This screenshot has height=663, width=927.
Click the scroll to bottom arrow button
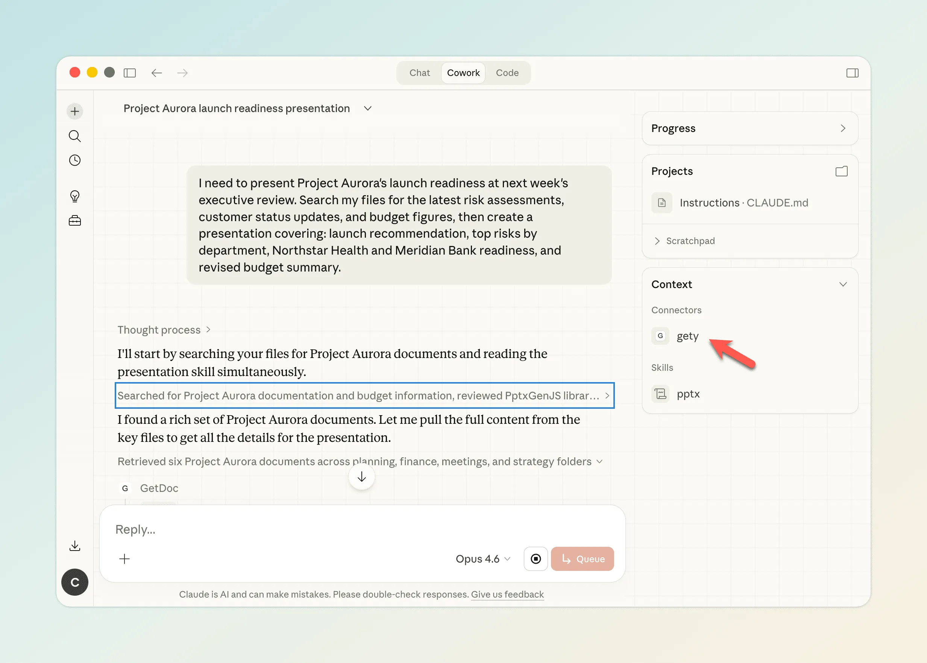click(362, 477)
